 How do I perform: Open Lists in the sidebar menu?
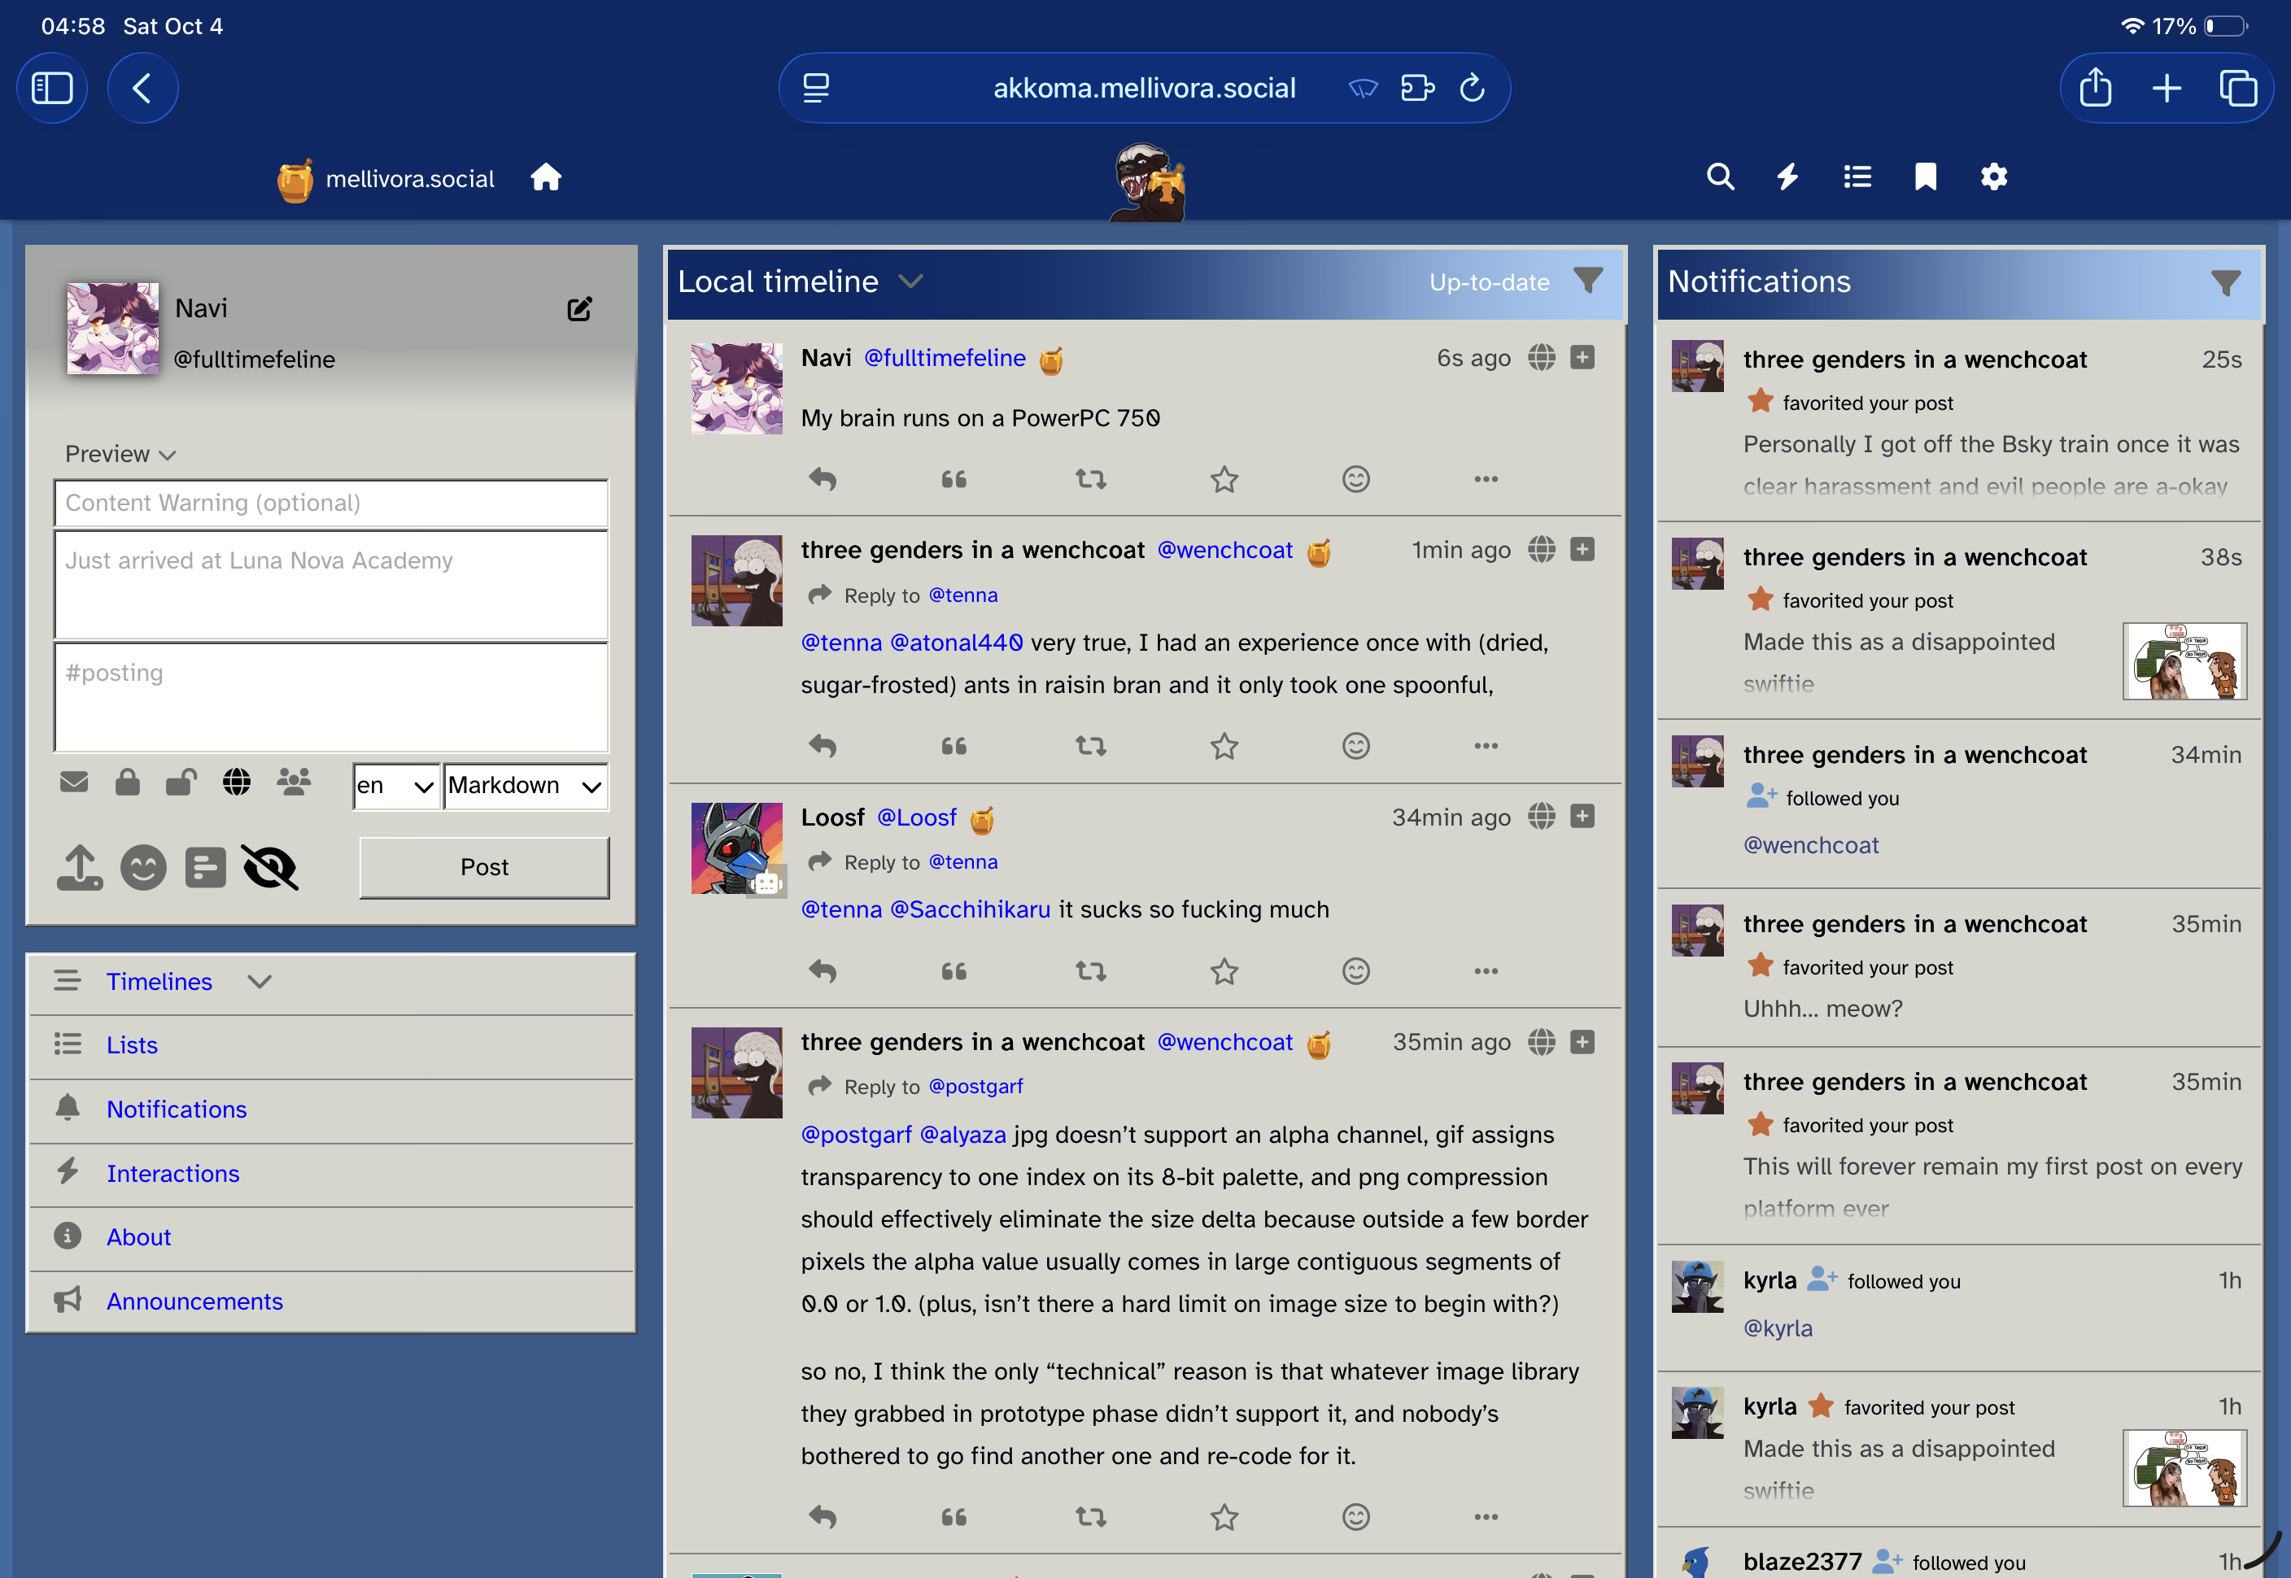[132, 1045]
